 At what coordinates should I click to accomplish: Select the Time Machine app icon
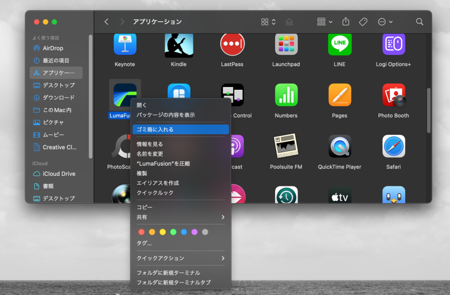coord(286,194)
